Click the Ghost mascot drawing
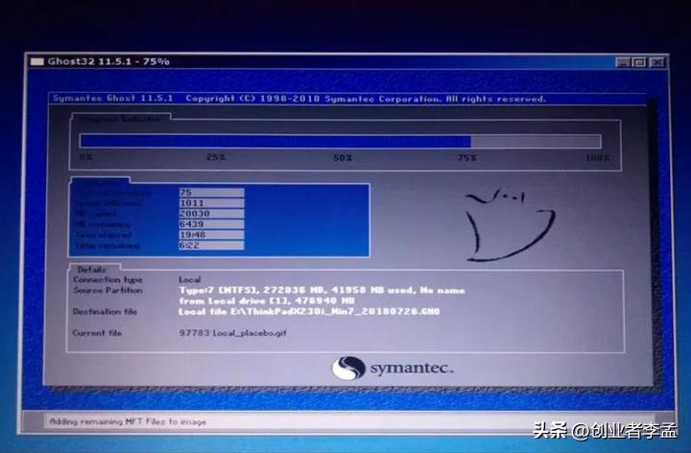 [510, 225]
